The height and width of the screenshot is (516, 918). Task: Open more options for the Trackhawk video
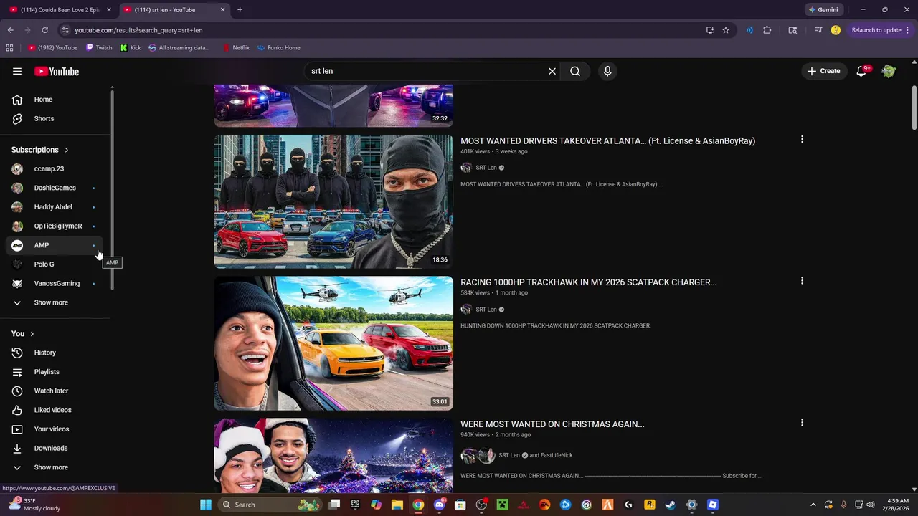point(802,281)
